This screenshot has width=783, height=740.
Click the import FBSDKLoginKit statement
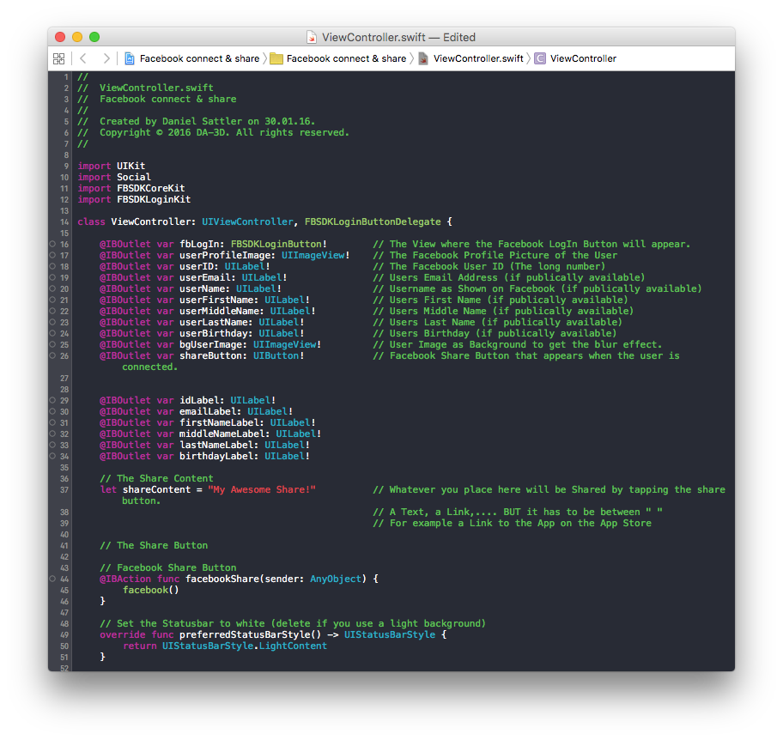coord(134,199)
